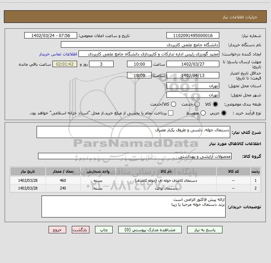Click the شماره نیاز field 1102091495000016

coord(193,35)
